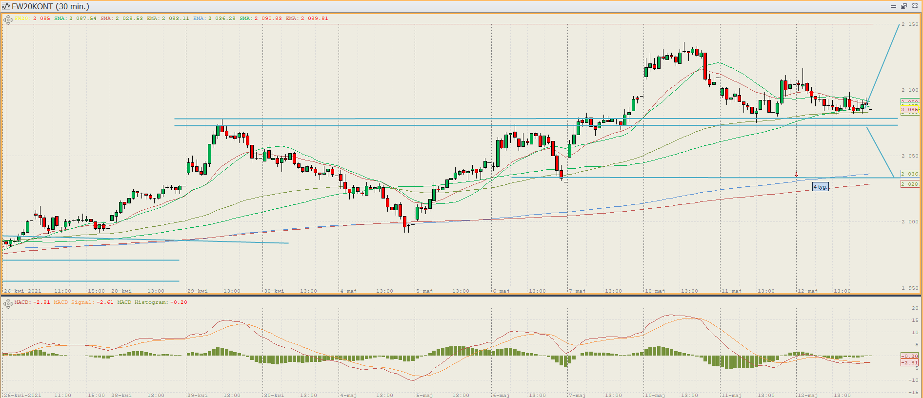
Task: Click the divider between price and MACD panels
Action: pos(461,295)
